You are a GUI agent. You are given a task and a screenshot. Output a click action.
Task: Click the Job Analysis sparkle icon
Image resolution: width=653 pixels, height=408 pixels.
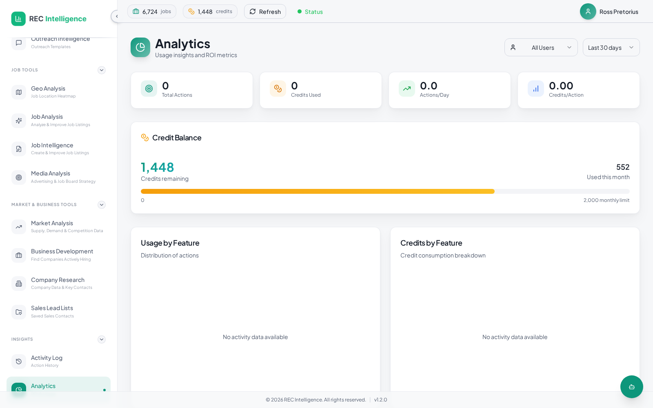(19, 121)
